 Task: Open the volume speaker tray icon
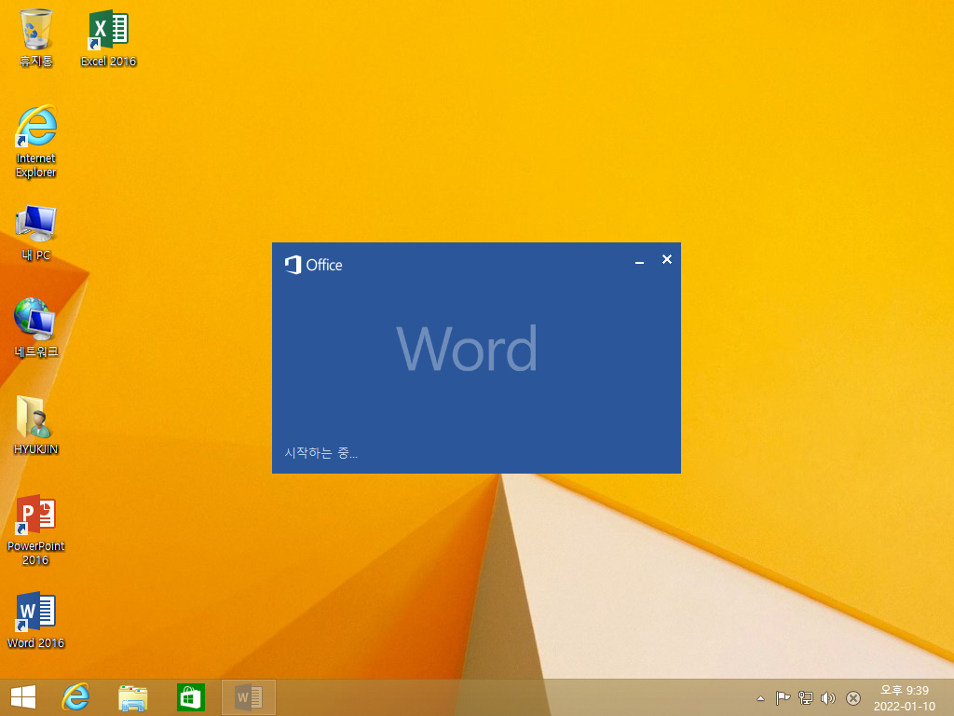828,697
